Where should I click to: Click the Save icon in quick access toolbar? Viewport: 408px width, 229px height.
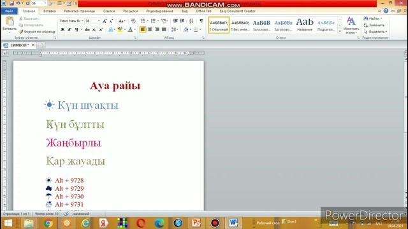(x=11, y=3)
